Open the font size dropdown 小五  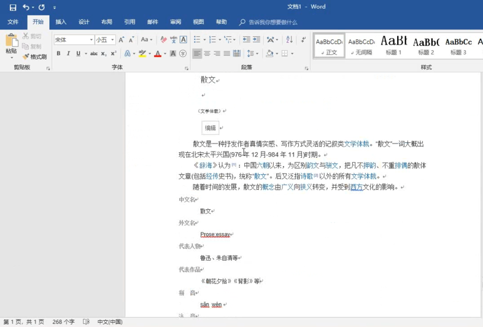(x=112, y=40)
